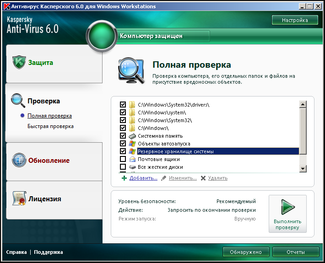Click hard drive icon of Все жесткие диски
The width and height of the screenshot is (325, 263).
coord(132,167)
